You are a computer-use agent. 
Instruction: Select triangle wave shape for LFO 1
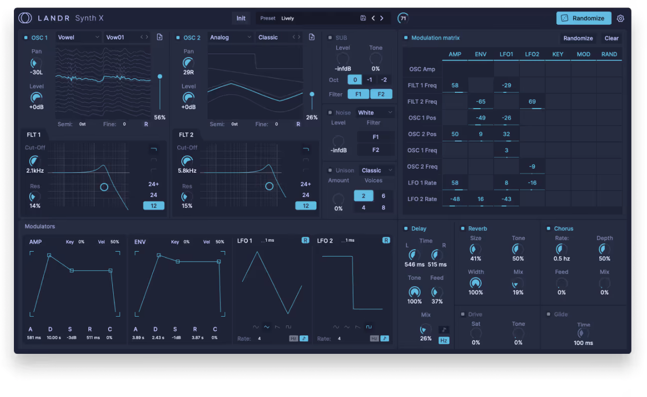click(x=267, y=327)
